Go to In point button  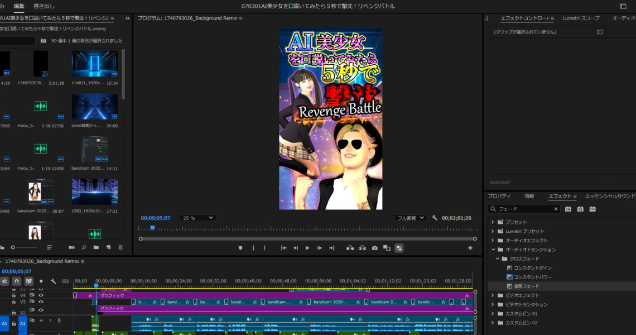click(x=283, y=248)
